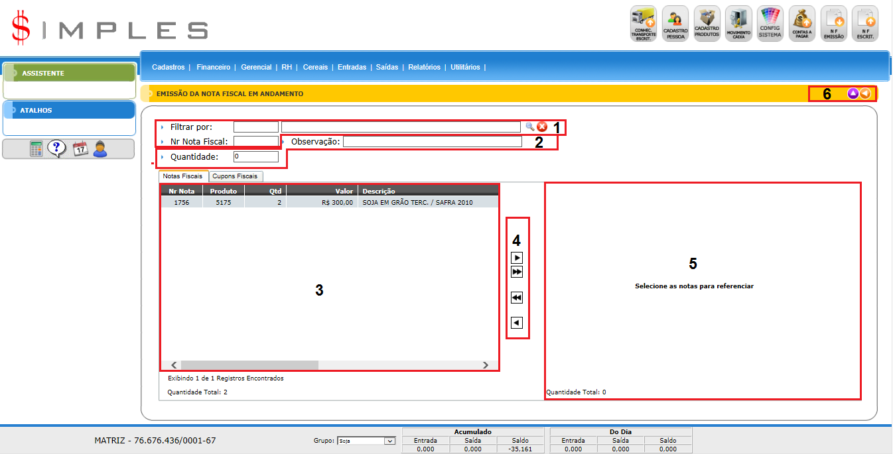Open Cadastro Pessoa shortcut icon
893x454 pixels.
pyautogui.click(x=675, y=23)
